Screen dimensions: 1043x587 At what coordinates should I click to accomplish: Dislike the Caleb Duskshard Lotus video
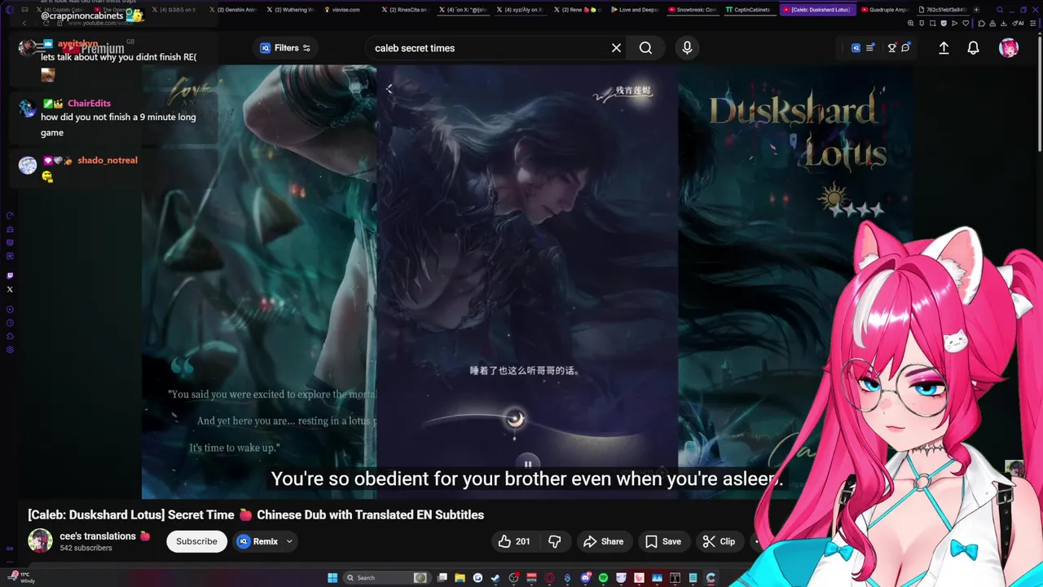(555, 541)
